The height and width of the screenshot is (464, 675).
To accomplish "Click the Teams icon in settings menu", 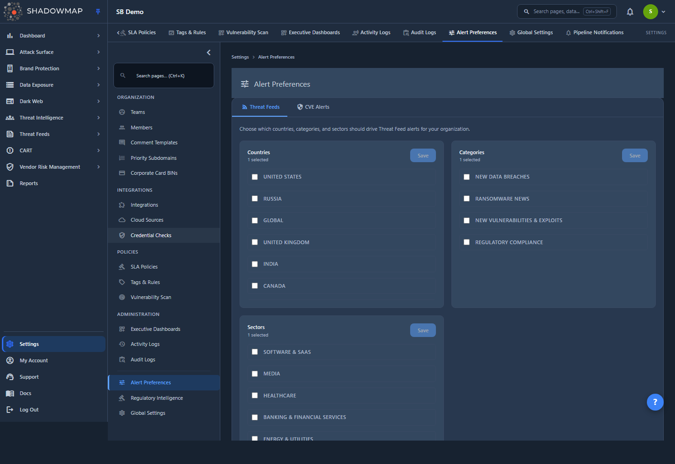I will point(122,112).
